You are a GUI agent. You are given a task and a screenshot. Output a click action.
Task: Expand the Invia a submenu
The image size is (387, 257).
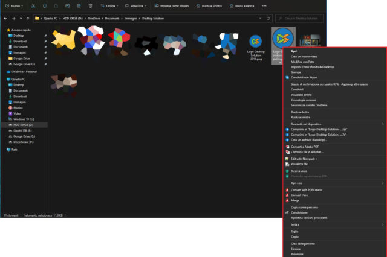383,224
